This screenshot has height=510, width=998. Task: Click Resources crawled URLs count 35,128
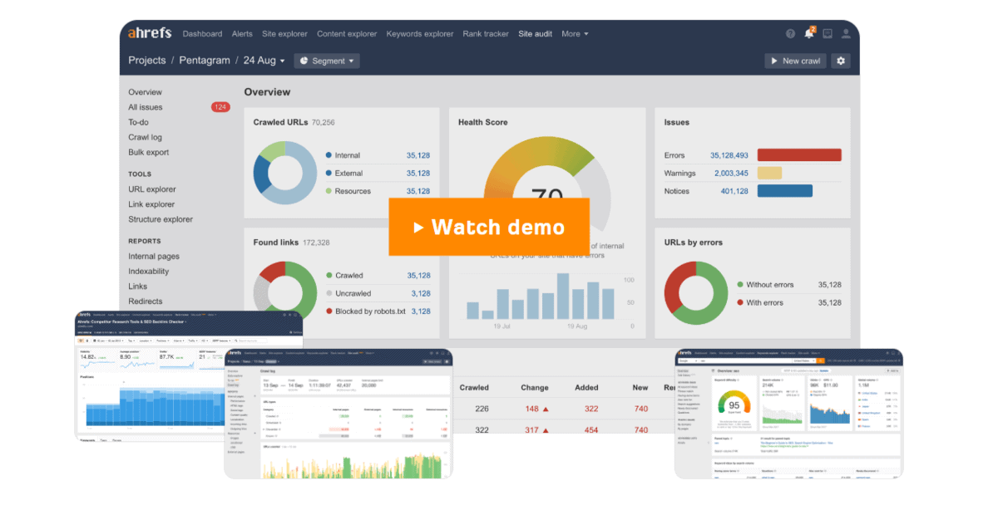pyautogui.click(x=418, y=192)
